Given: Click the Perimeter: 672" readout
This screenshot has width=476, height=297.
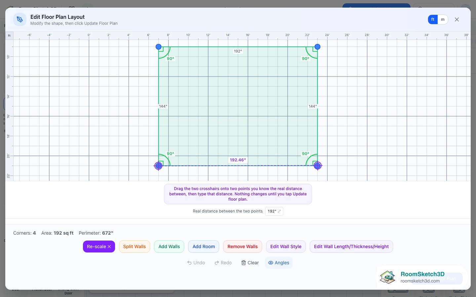Looking at the screenshot, I should coord(96,233).
